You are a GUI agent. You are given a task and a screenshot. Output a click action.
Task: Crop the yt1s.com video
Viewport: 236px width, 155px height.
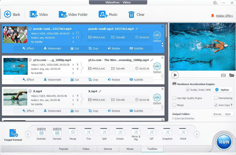click(x=93, y=79)
